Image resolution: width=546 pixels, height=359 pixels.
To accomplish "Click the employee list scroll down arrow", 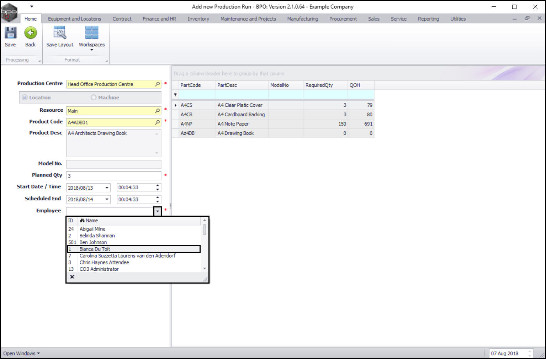I will click(x=205, y=269).
